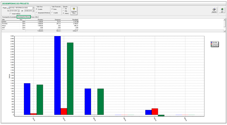Click the Imprimir printer button
The height and width of the screenshot is (125, 227).
pyautogui.click(x=214, y=10)
